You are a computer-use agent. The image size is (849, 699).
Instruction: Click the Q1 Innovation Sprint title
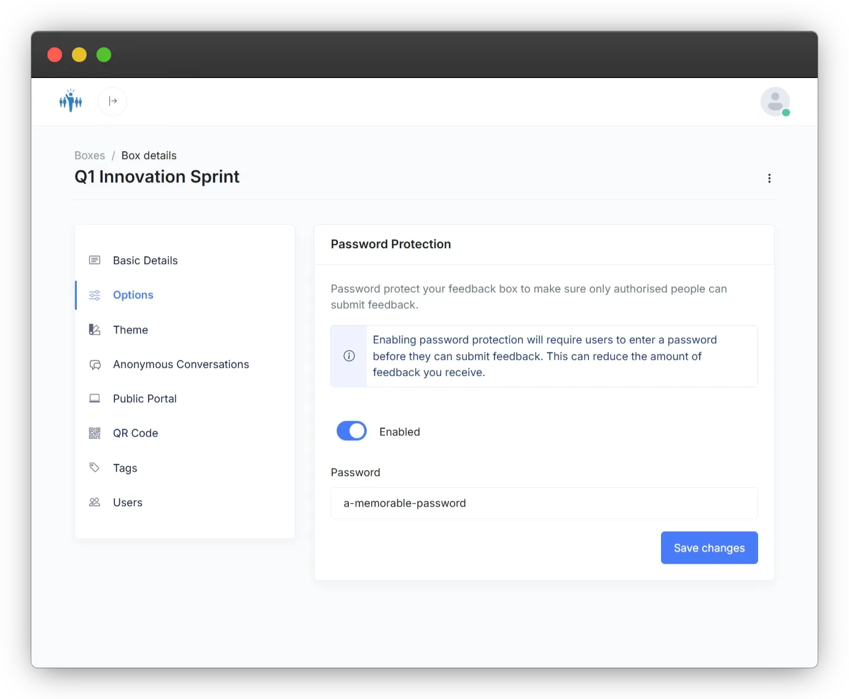(157, 177)
